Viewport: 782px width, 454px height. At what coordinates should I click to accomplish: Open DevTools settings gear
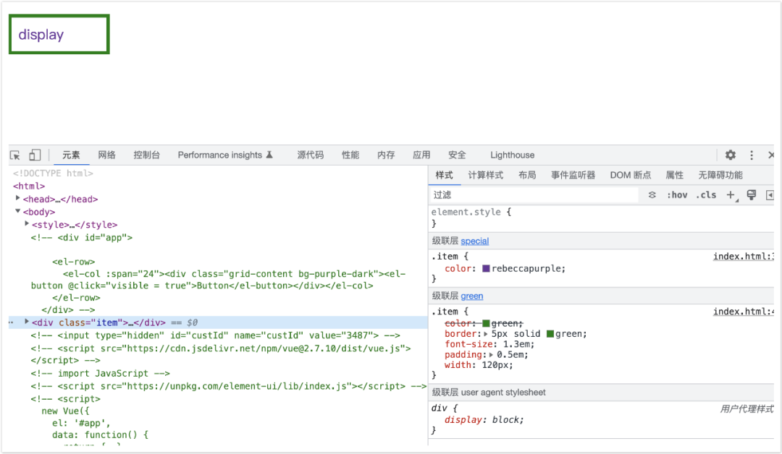coord(730,155)
